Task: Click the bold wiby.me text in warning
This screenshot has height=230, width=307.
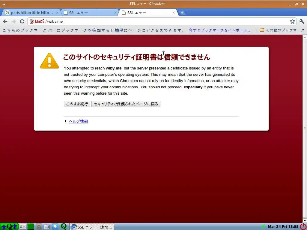Action: pyautogui.click(x=114, y=68)
